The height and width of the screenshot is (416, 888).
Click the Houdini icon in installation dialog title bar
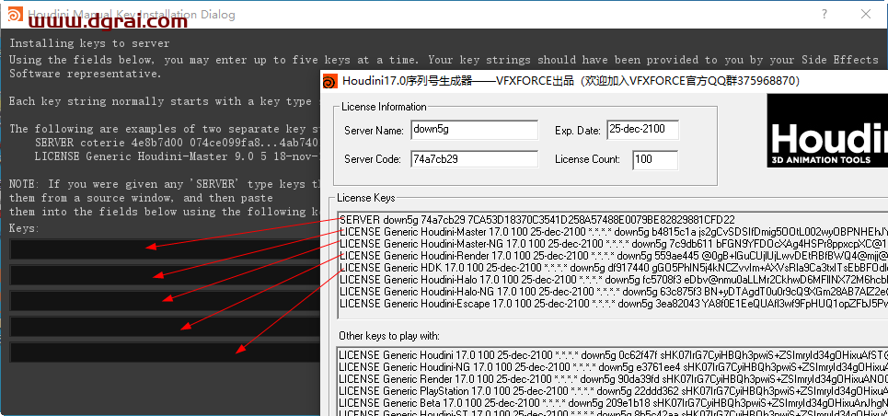16,14
